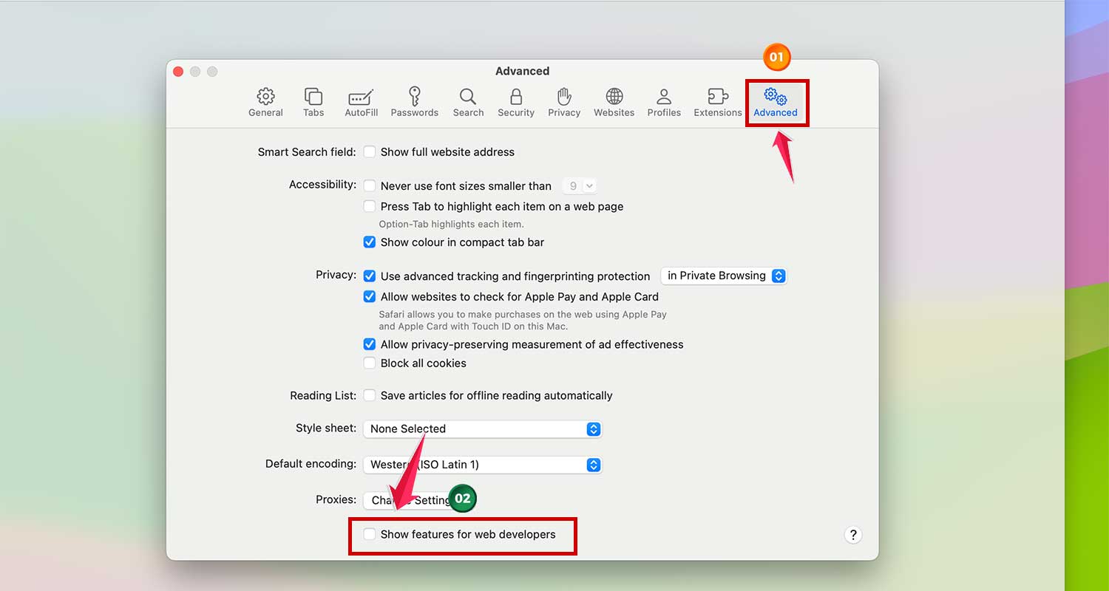1109x591 pixels.
Task: Select the Search settings icon
Action: pos(468,102)
